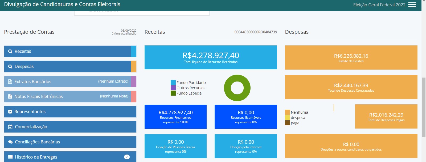Click the checkmark icon beside Representantes

(x=10, y=112)
